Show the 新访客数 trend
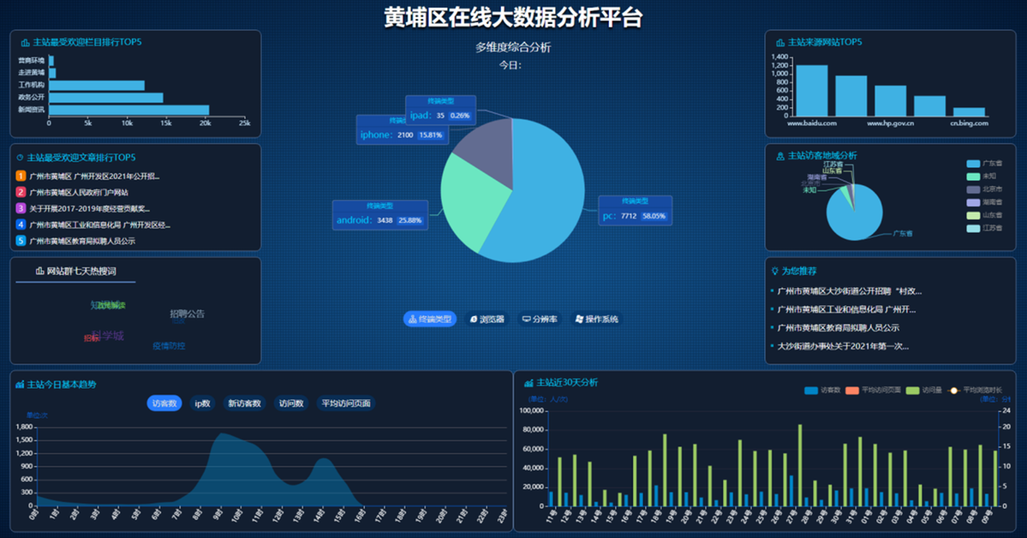This screenshot has width=1027, height=538. pyautogui.click(x=243, y=403)
